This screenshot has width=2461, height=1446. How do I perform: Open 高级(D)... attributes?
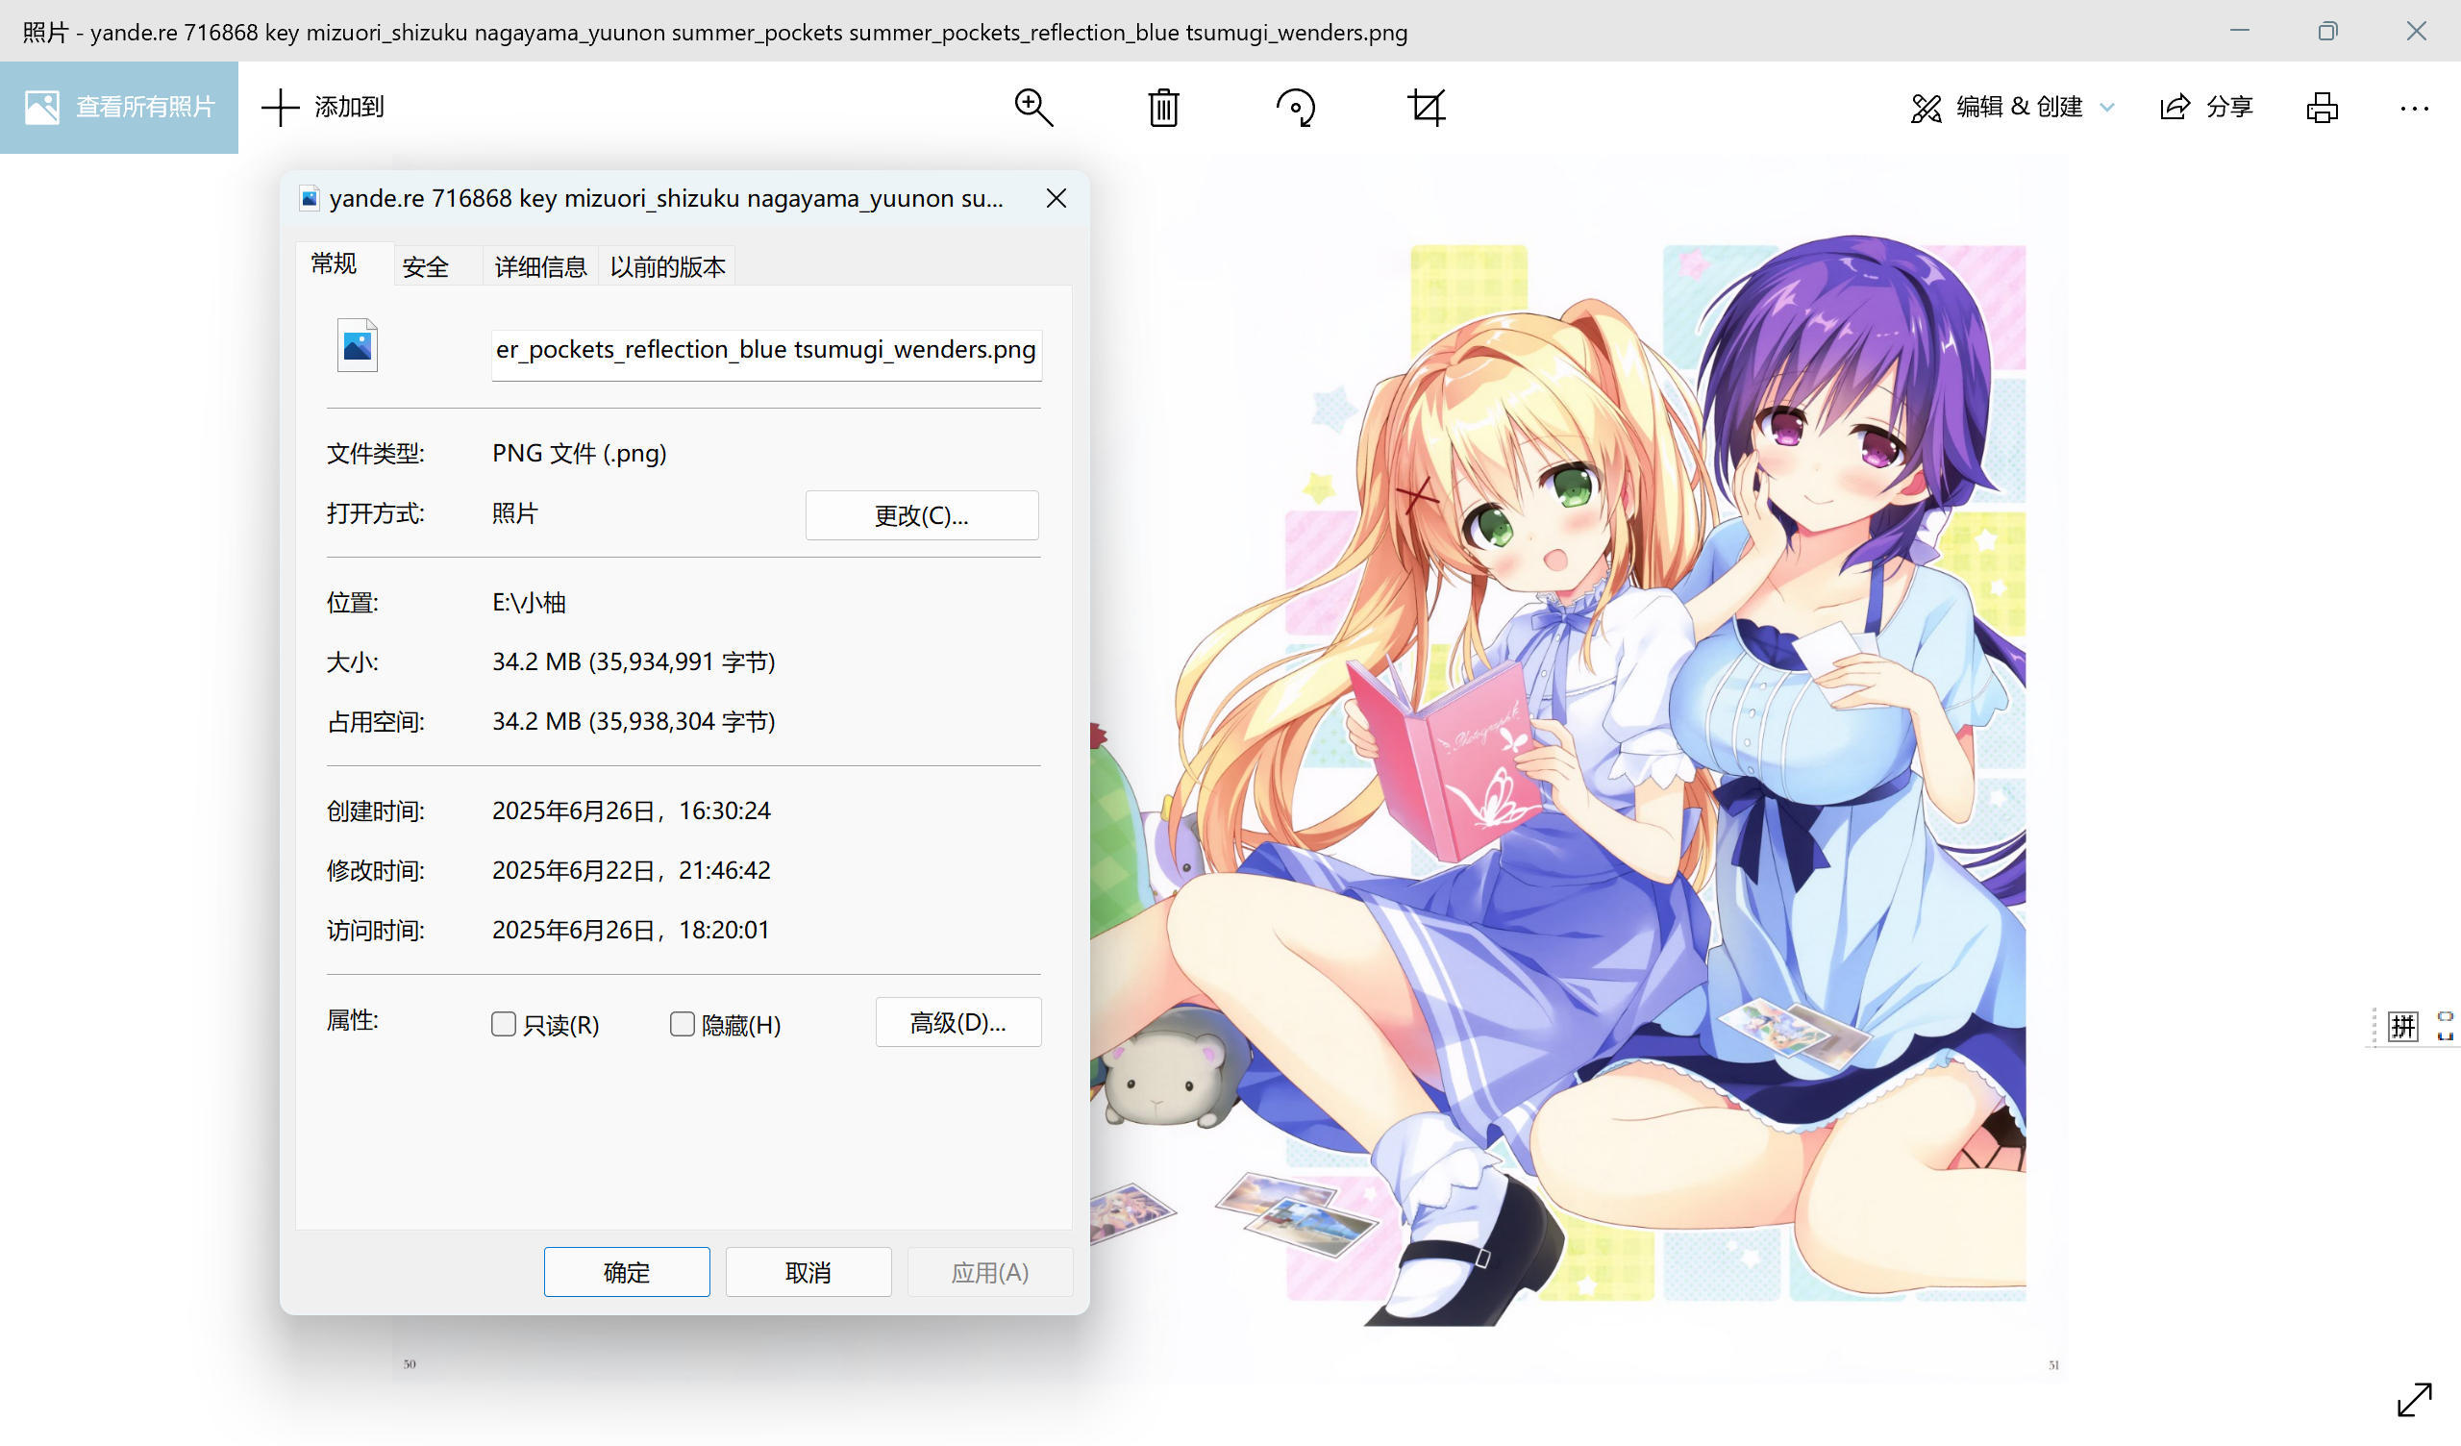click(x=958, y=1022)
